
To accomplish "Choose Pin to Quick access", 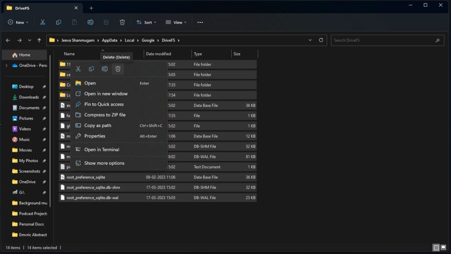I will pyautogui.click(x=119, y=105).
